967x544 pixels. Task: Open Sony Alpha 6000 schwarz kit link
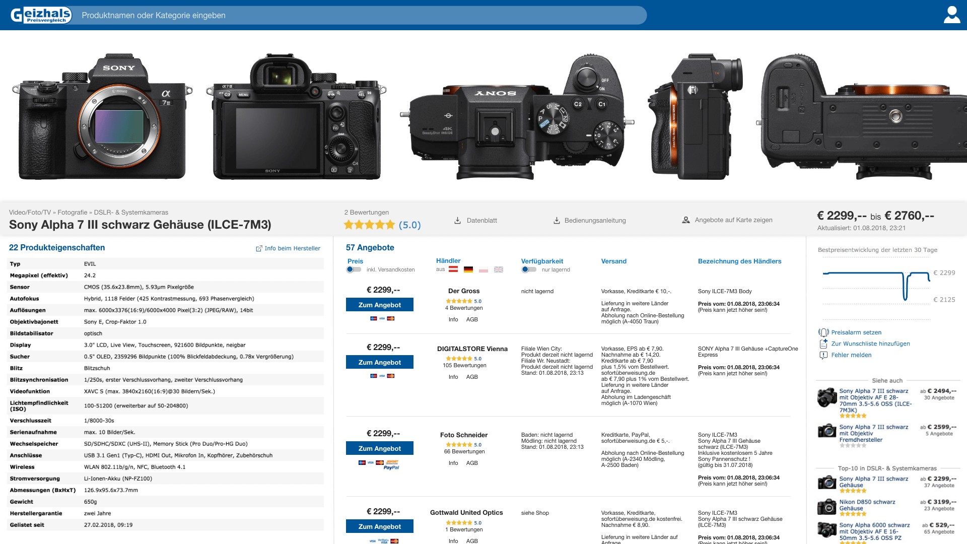[874, 531]
